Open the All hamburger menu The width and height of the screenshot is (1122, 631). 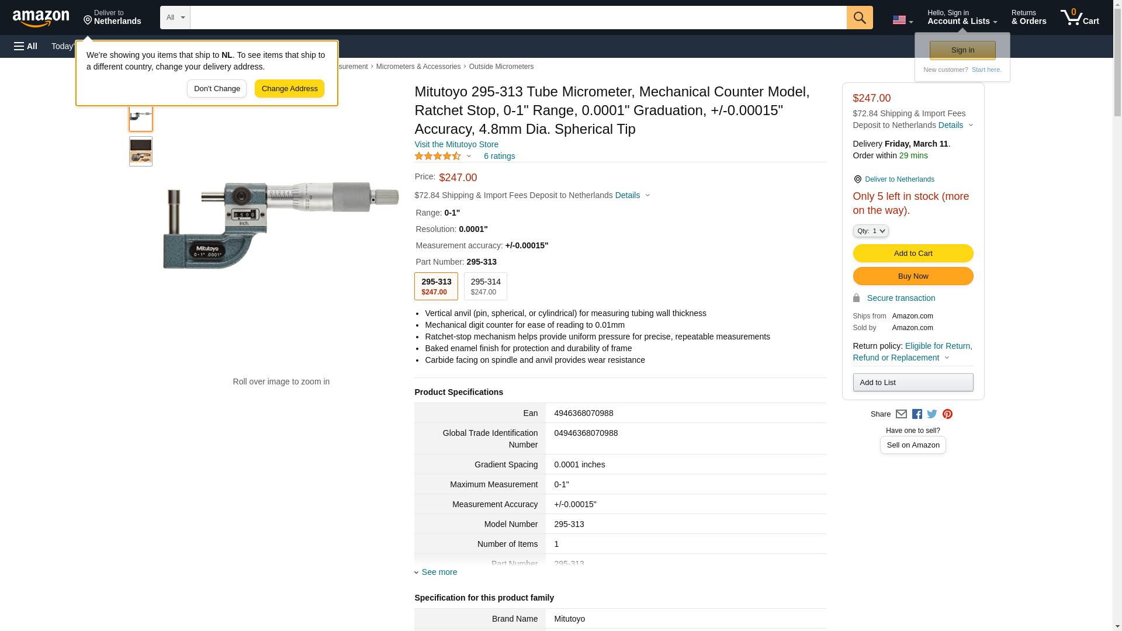[x=26, y=46]
